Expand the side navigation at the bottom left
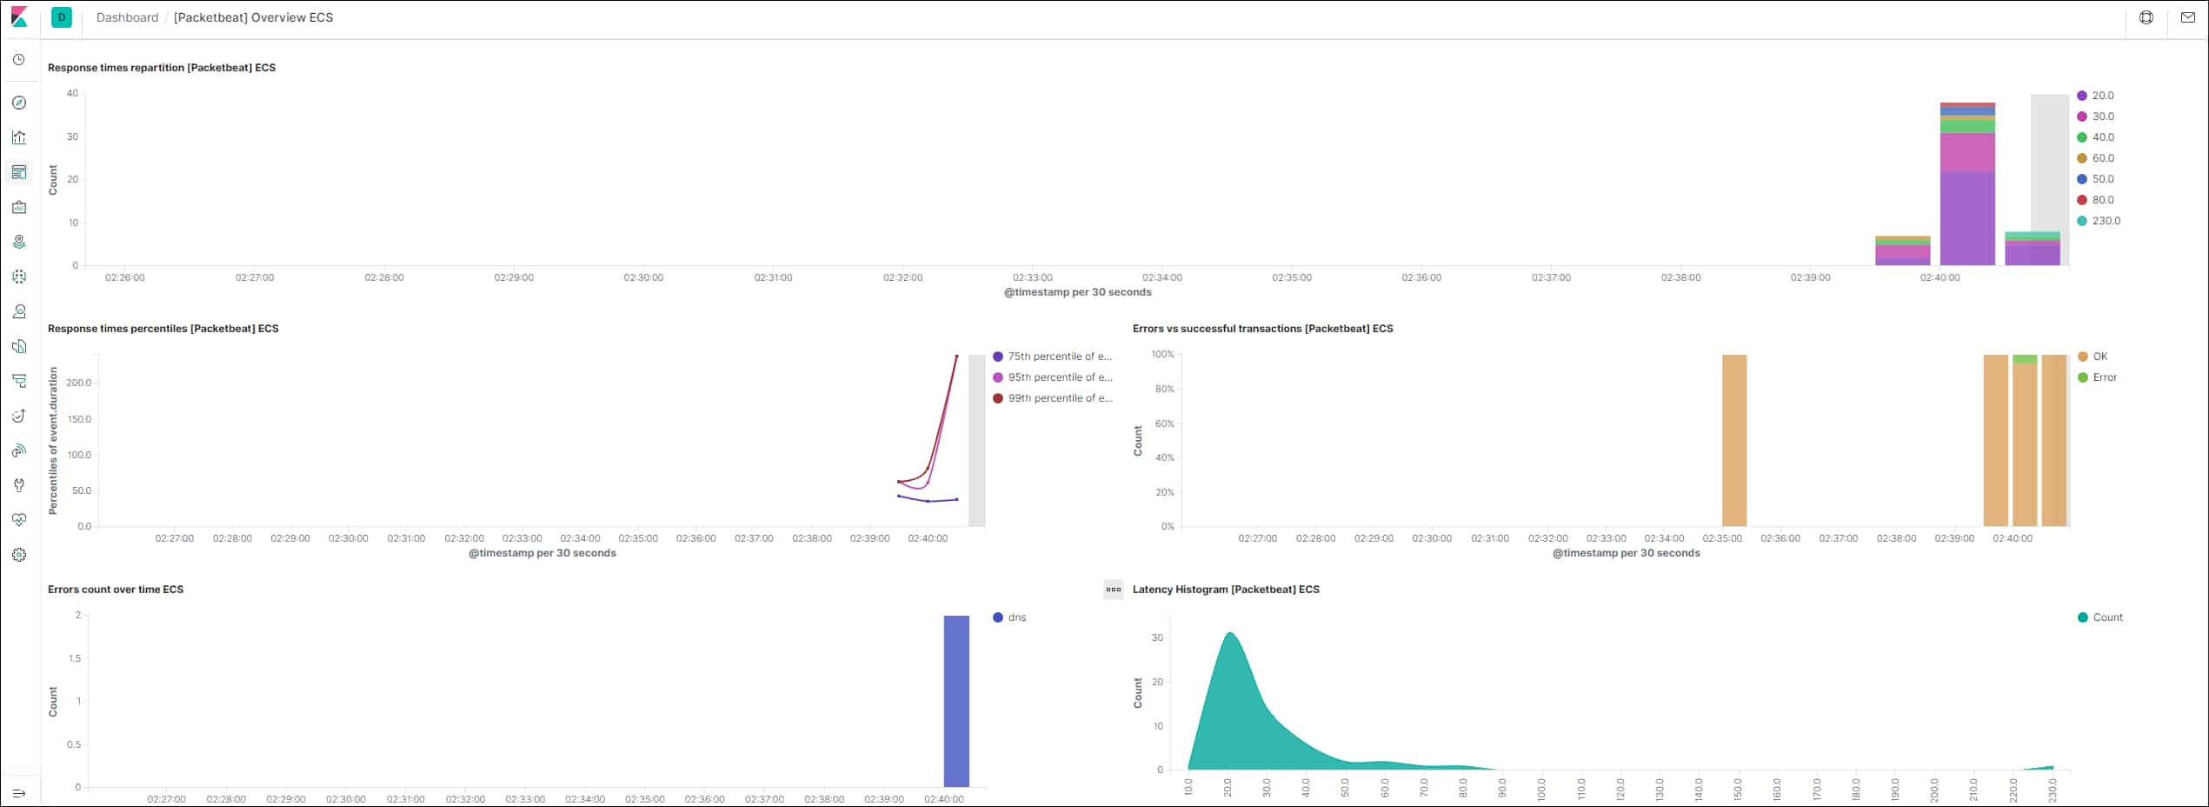 click(x=19, y=793)
